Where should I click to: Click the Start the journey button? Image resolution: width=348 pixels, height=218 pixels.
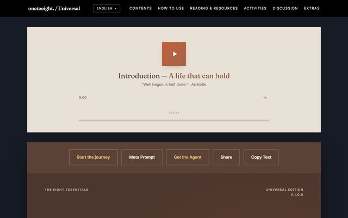(x=93, y=157)
